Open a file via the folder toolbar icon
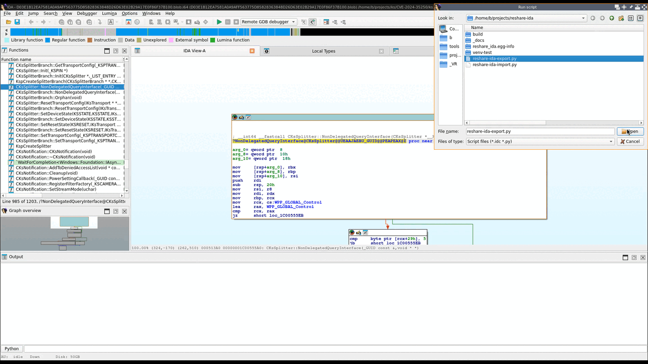Image resolution: width=648 pixels, height=364 pixels. 9,22
